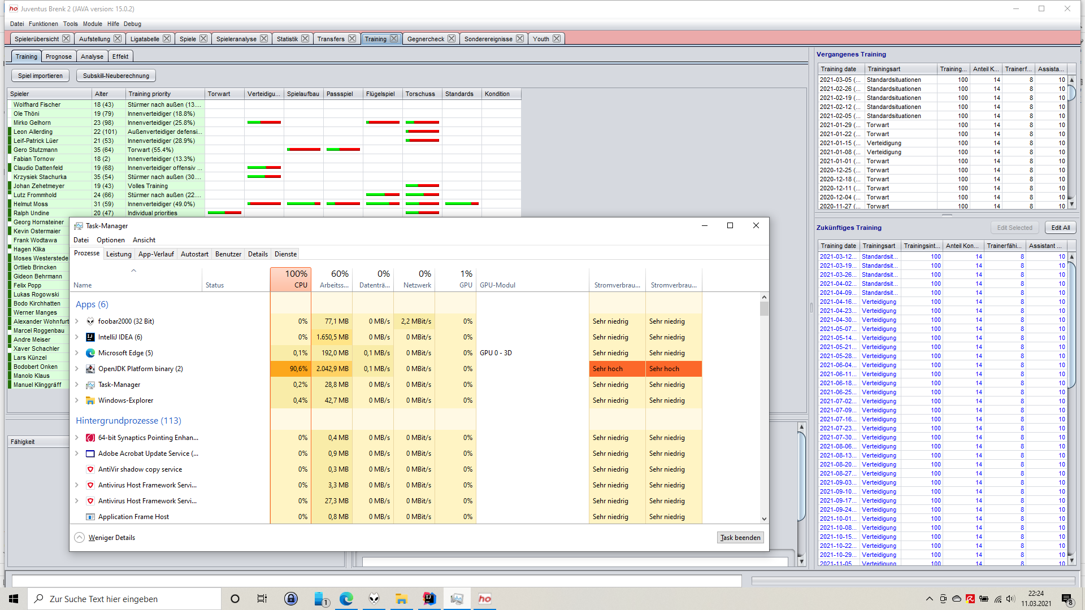Select the IntelliJ IDEA taskbar icon
The width and height of the screenshot is (1085, 610).
(429, 599)
